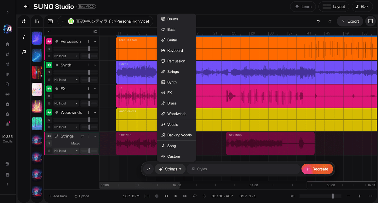Open the search icon in the left sidebar

(x=7, y=84)
